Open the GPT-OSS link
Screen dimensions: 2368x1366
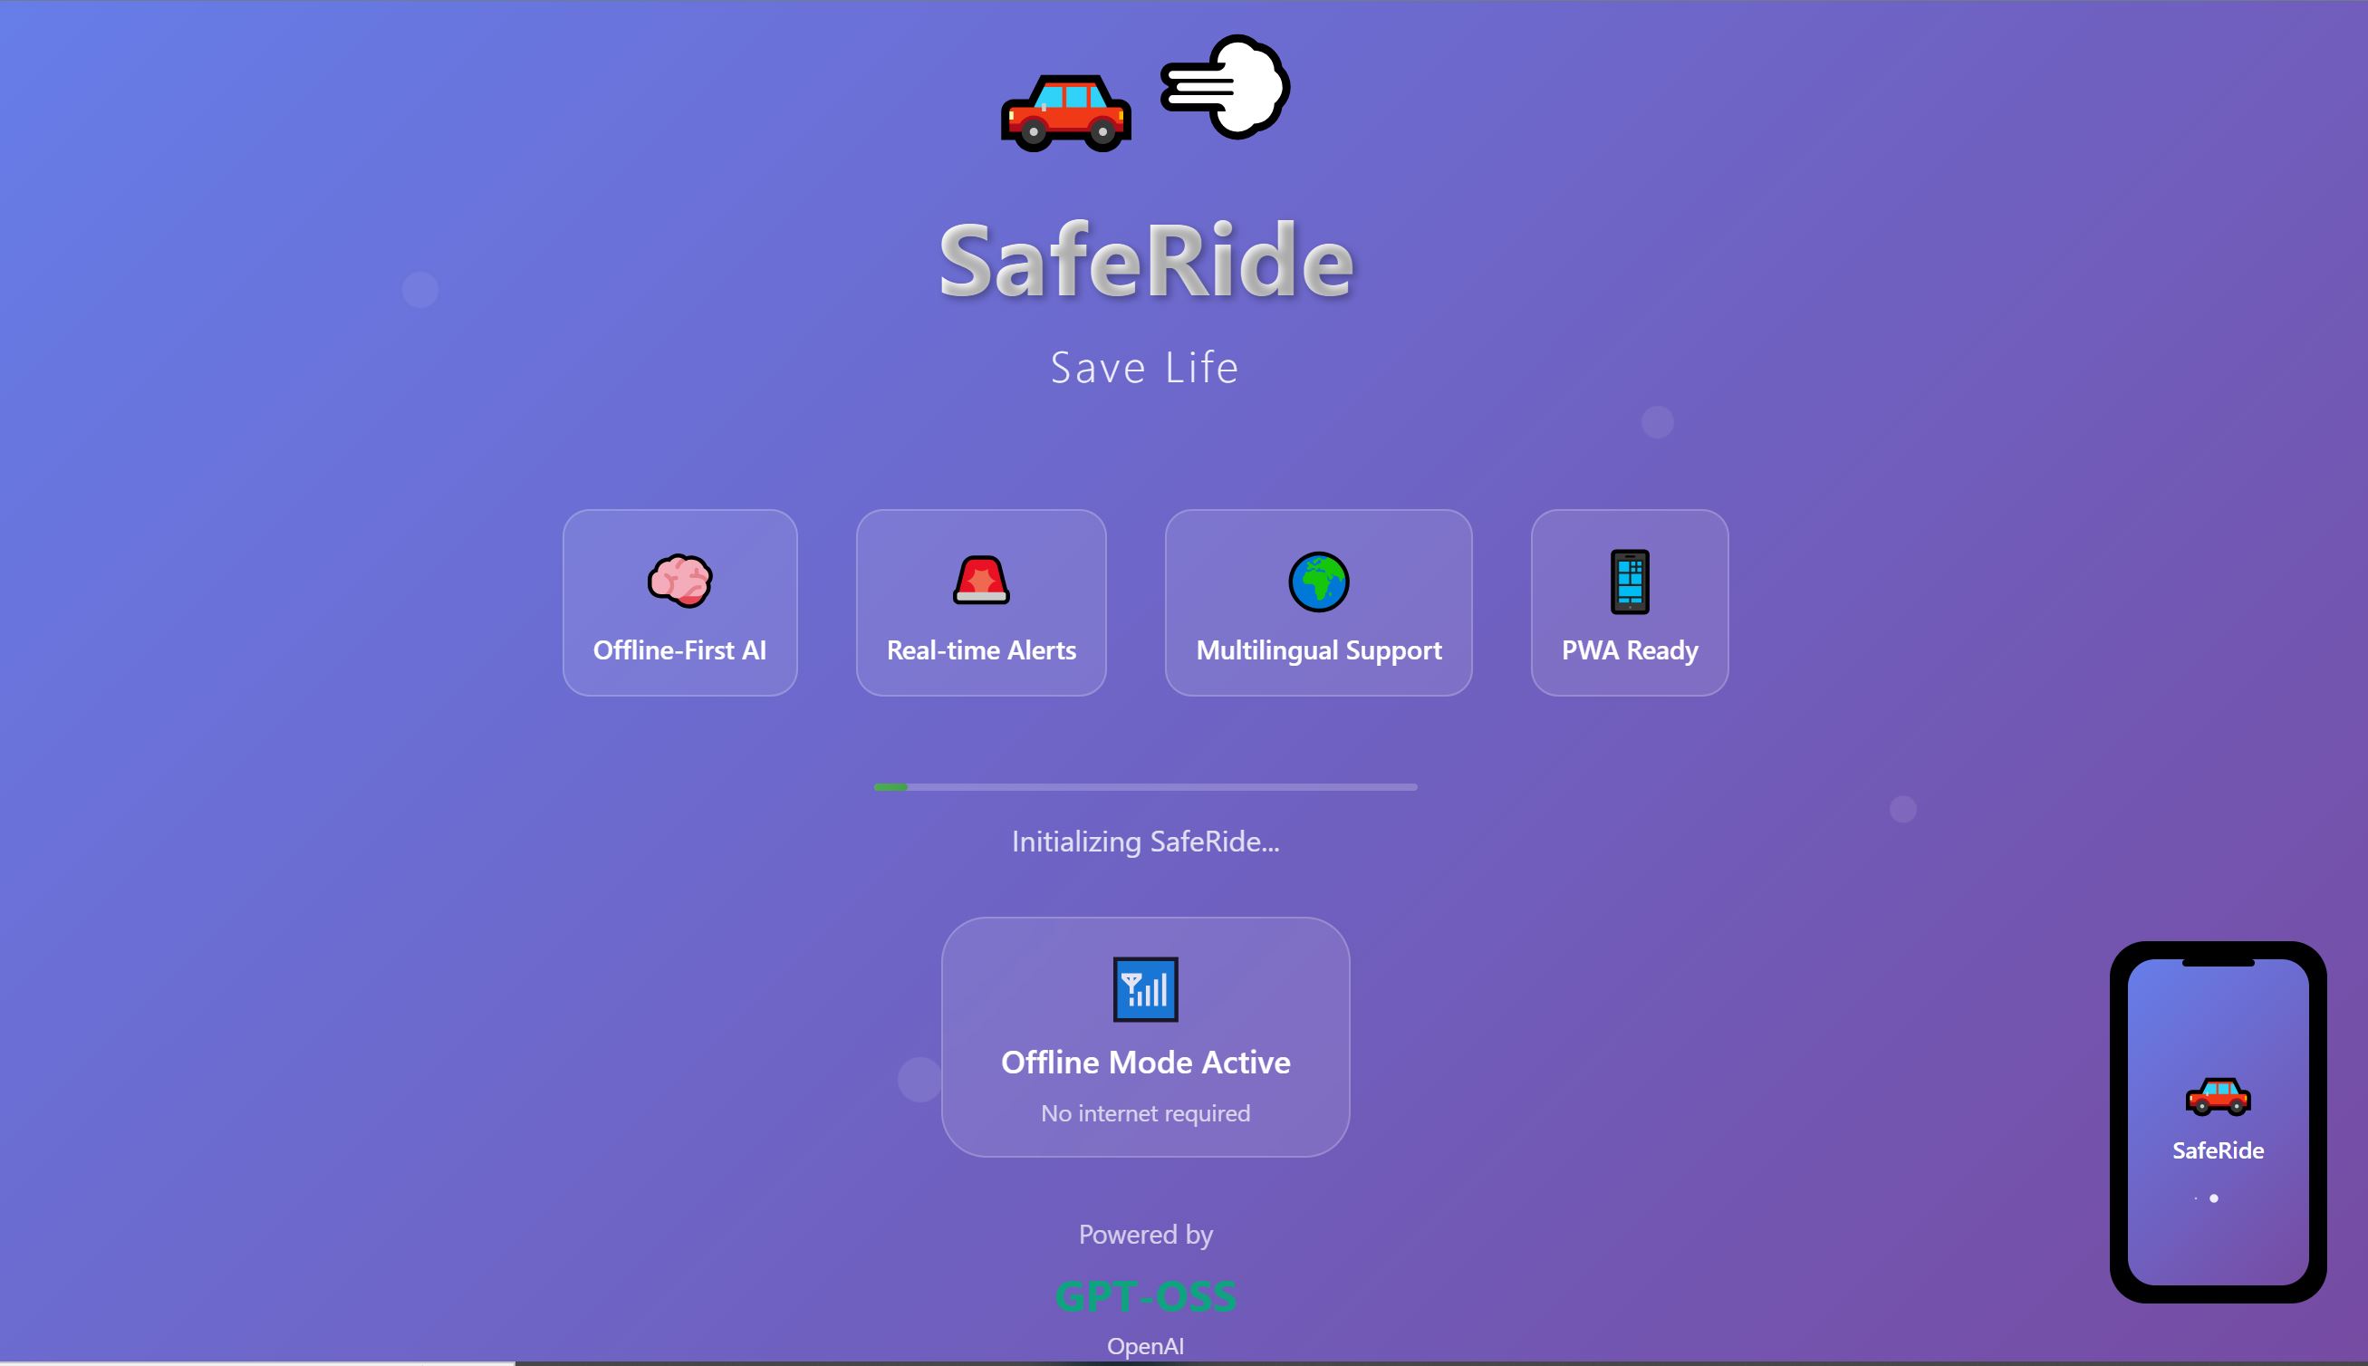click(1145, 1295)
